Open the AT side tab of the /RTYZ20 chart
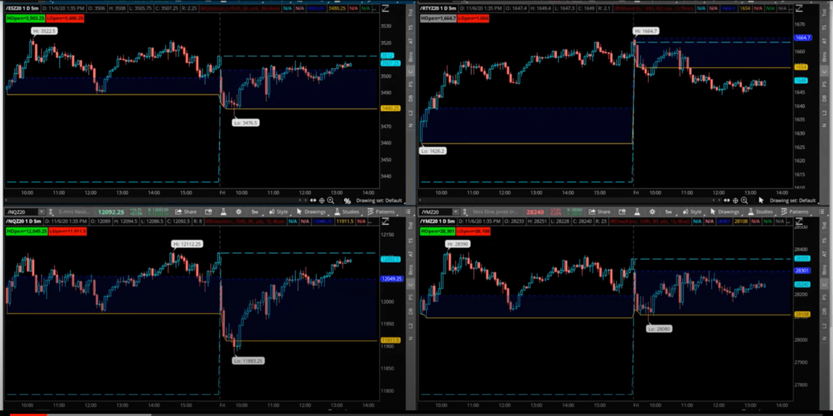The width and height of the screenshot is (833, 416). pos(824,41)
